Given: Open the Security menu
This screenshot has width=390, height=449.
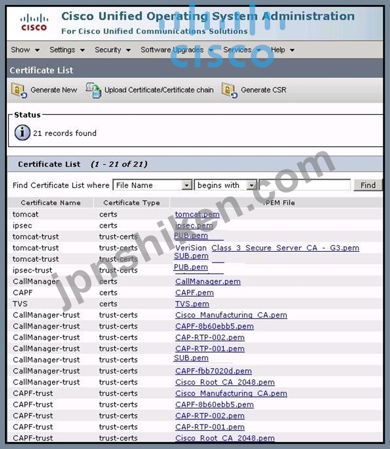Looking at the screenshot, I should point(113,50).
